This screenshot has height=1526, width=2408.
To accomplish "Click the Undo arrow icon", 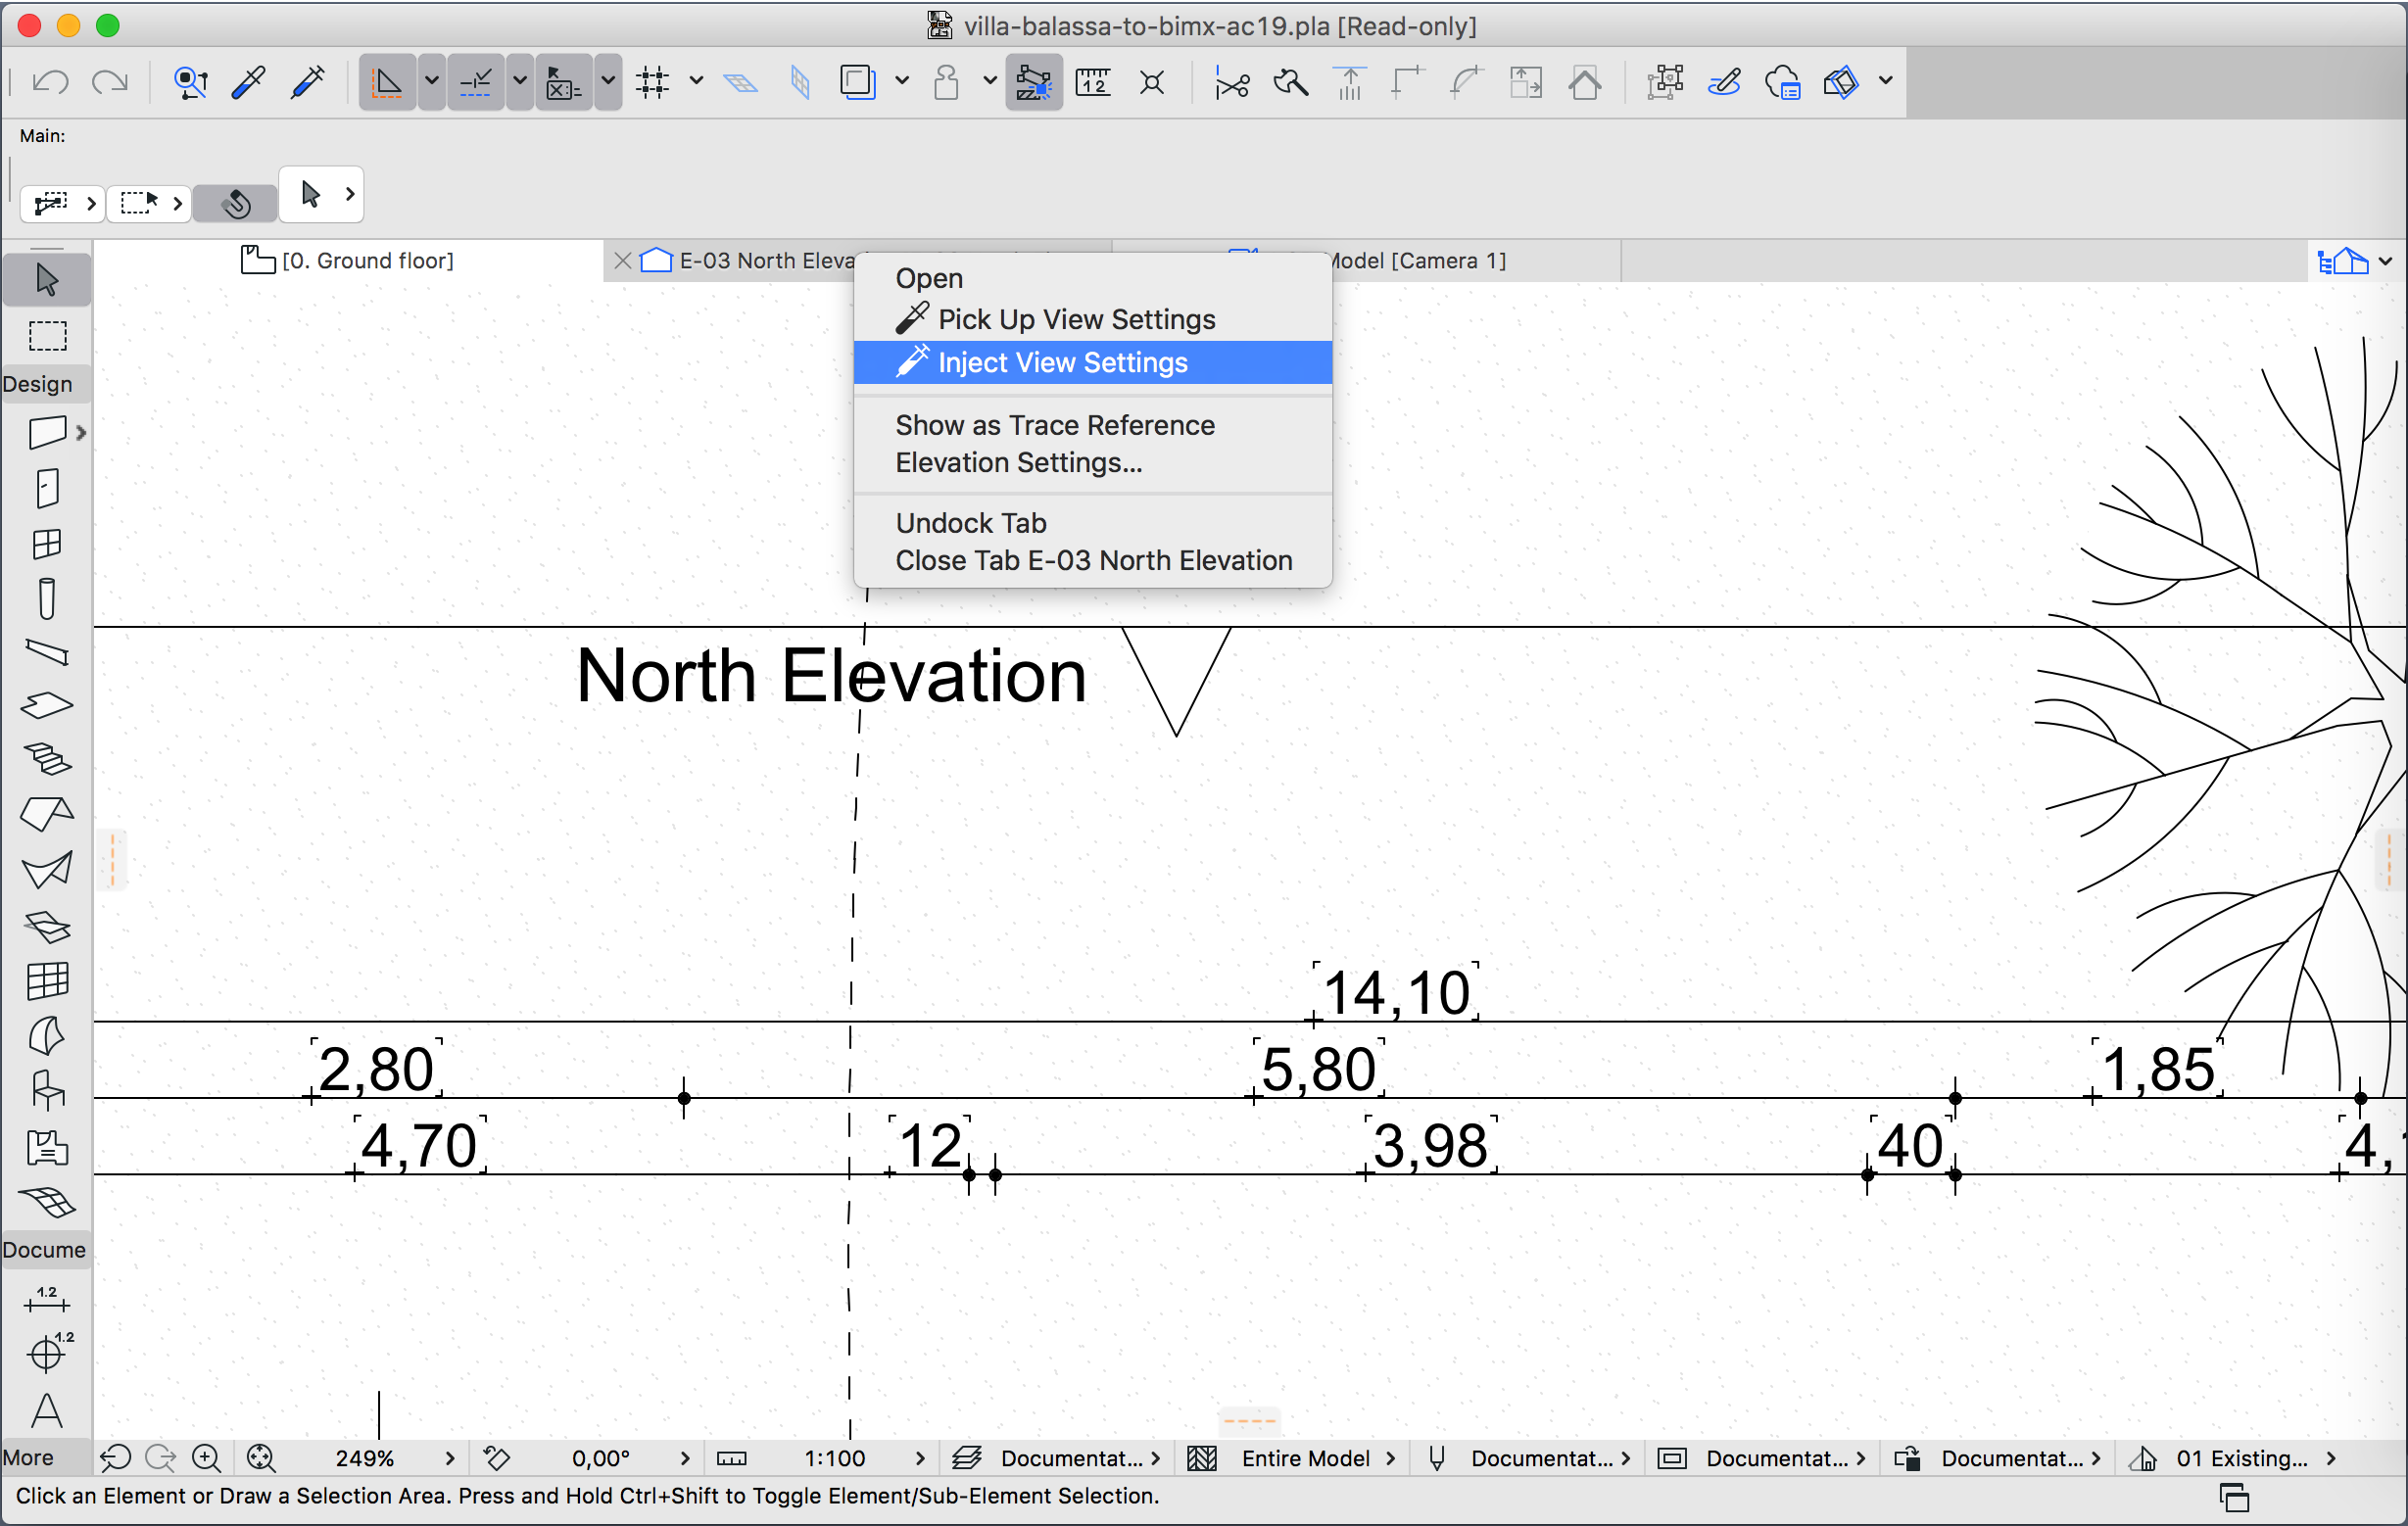I will (50, 82).
